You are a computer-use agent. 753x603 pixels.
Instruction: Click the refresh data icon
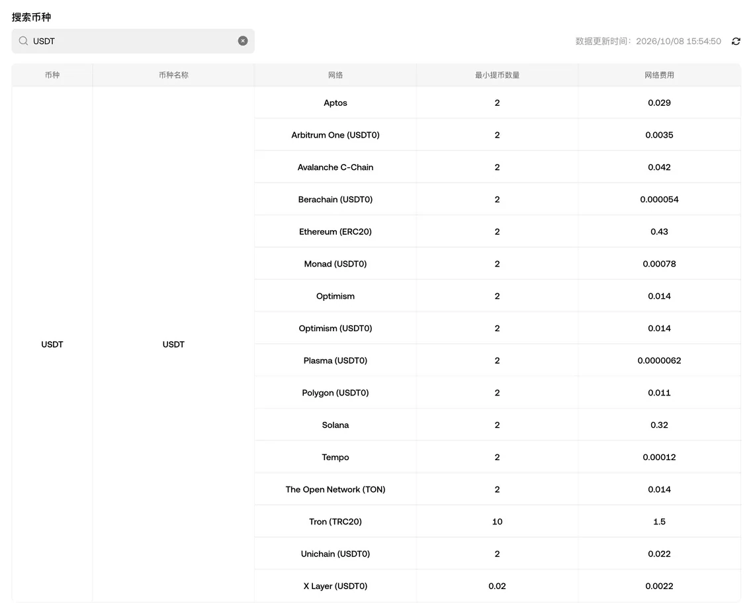(x=735, y=41)
